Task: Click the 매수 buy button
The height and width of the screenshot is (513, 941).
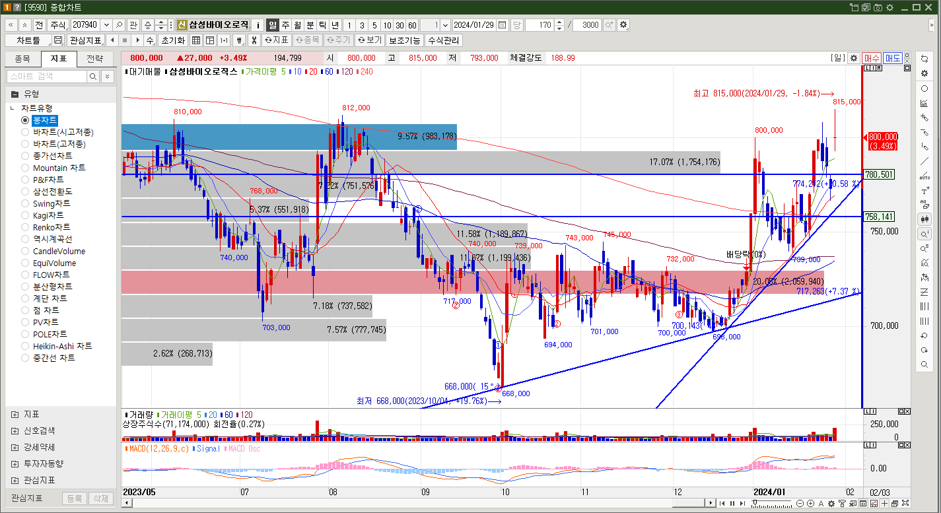Action: [872, 58]
